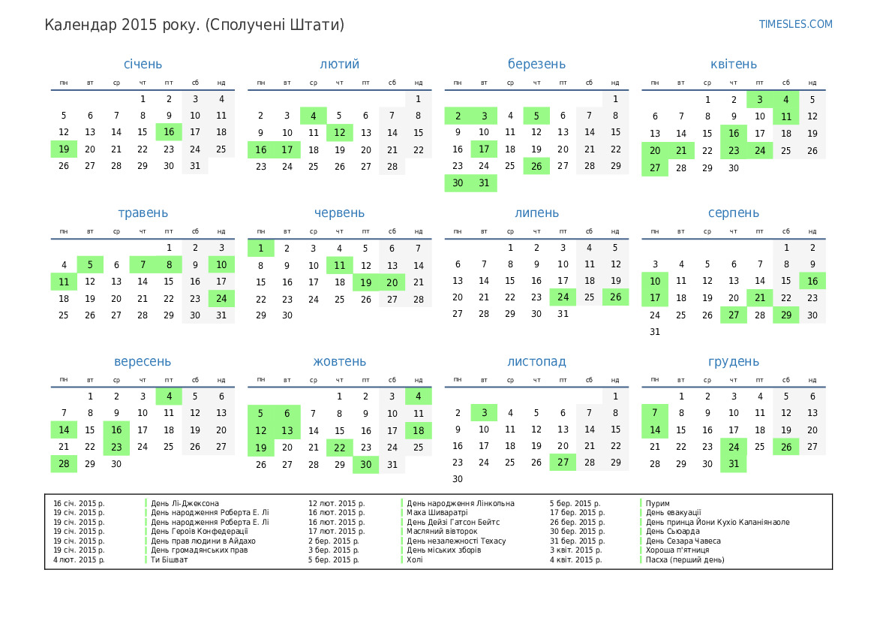Viewport: 877px width, 621px height.
Task: Open the липень month heading
Action: (536, 213)
